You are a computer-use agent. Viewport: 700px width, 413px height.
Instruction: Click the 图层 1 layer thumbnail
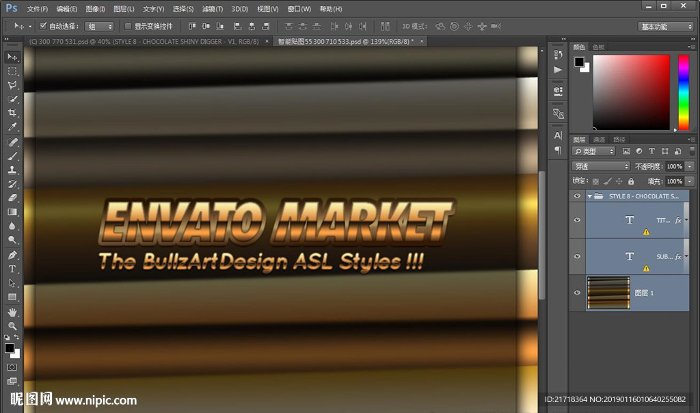click(608, 293)
